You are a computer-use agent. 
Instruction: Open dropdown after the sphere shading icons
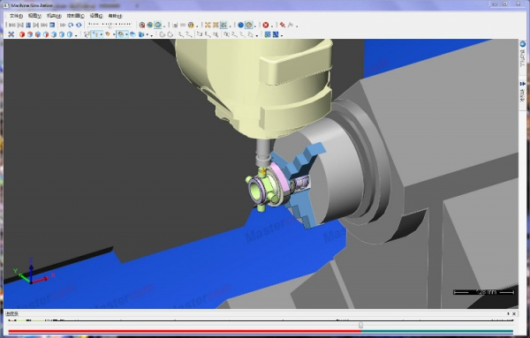coord(255,26)
